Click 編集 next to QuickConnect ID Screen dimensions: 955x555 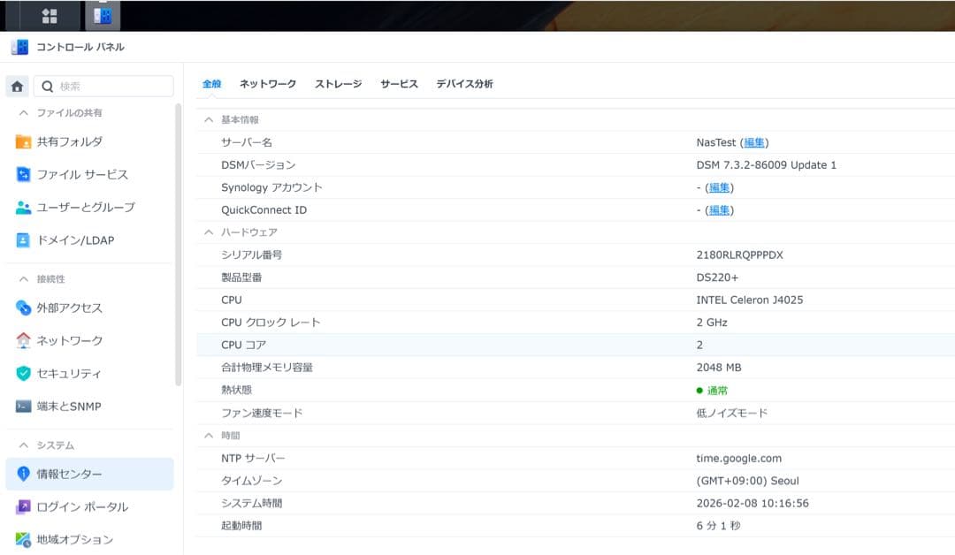[719, 209]
